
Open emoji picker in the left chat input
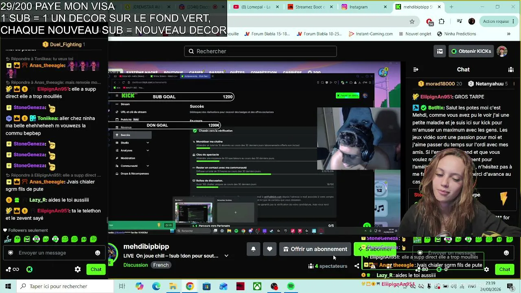[98, 253]
